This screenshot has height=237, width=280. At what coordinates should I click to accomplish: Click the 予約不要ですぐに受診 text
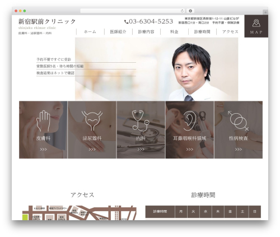tap(54, 59)
